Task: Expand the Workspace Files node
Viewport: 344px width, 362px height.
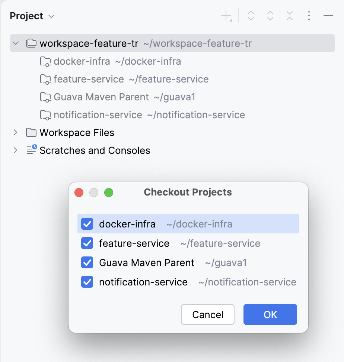Action: point(16,132)
